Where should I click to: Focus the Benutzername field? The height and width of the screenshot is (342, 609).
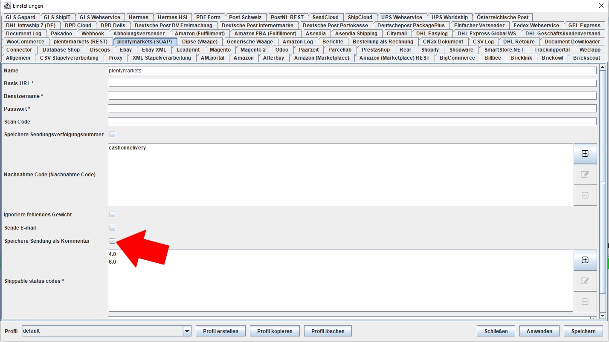352,96
